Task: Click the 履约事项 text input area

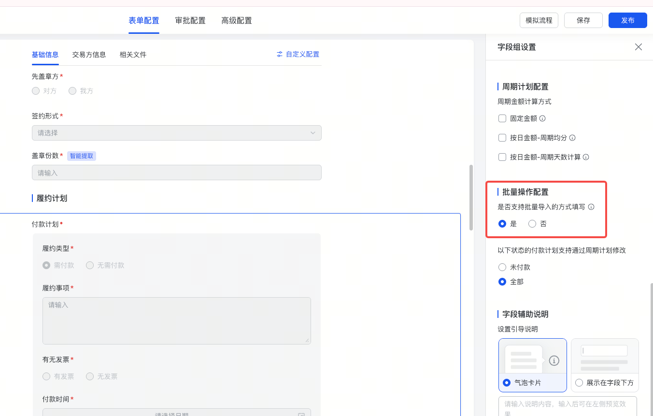Action: [x=177, y=320]
